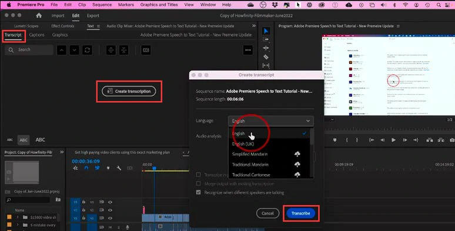This screenshot has width=455, height=231.
Task: Step back one frame
Action: [383, 140]
